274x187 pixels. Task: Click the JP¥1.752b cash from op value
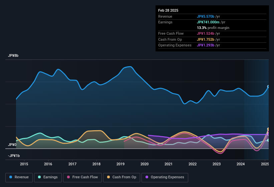(206, 39)
